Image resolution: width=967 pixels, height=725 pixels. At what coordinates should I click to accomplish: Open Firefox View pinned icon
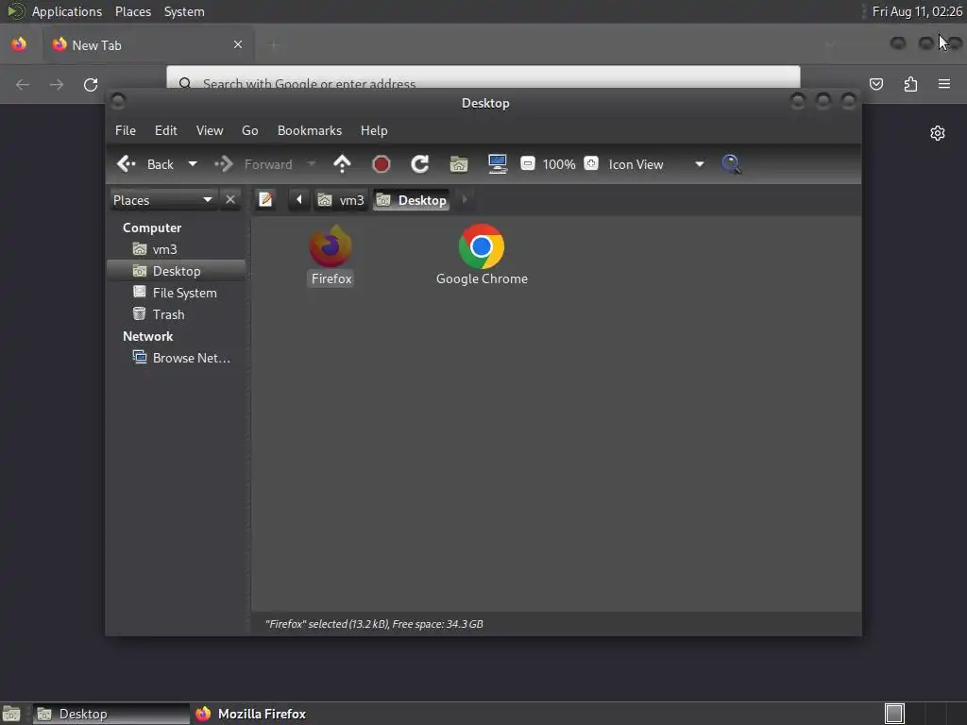(19, 44)
